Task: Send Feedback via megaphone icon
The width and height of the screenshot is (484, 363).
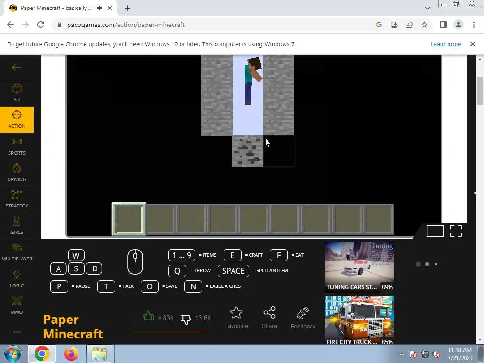Action: click(303, 318)
